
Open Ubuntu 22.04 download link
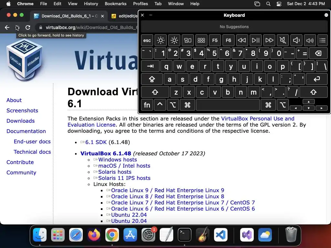(129, 215)
